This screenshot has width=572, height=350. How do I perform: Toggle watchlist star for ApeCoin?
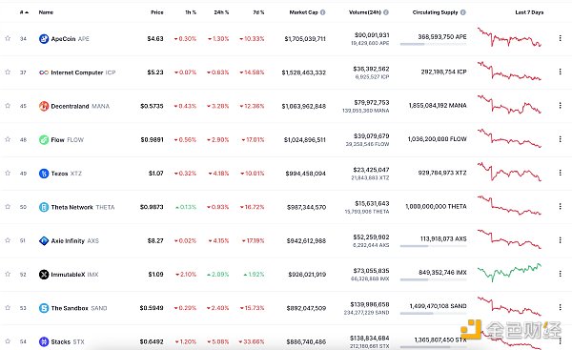click(x=8, y=38)
